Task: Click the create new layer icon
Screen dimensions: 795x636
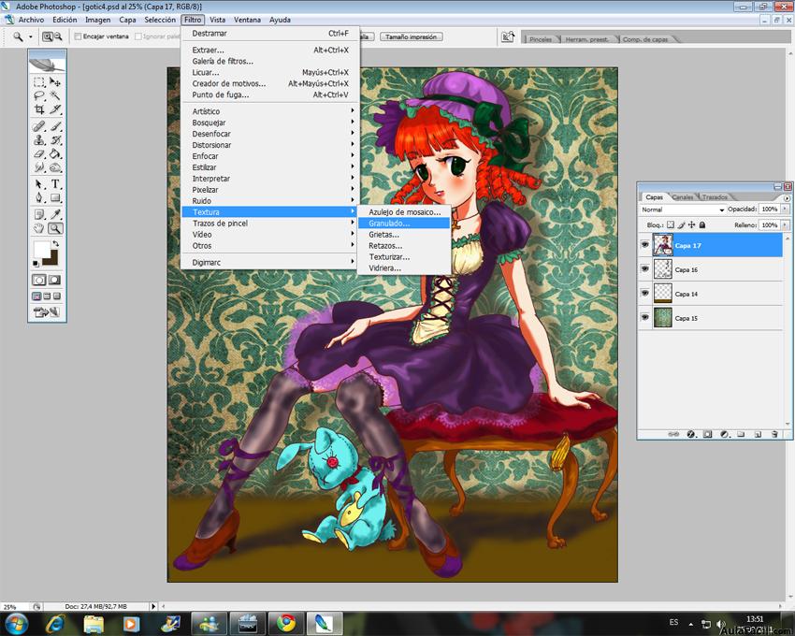Action: 758,434
